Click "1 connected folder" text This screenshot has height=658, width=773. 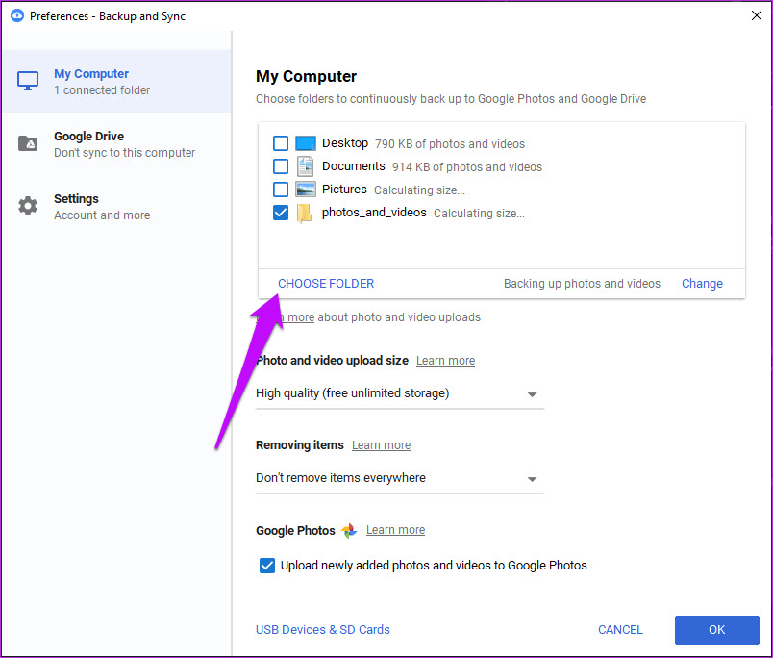pos(102,90)
